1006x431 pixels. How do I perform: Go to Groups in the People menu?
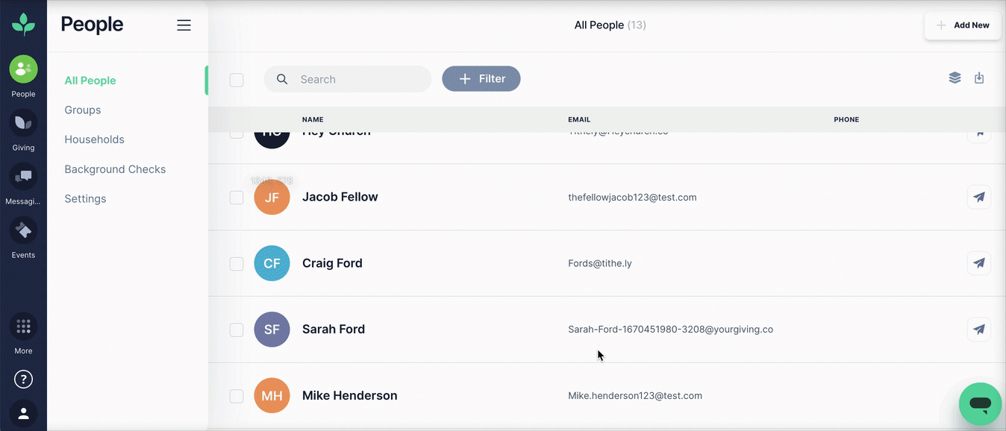point(83,110)
